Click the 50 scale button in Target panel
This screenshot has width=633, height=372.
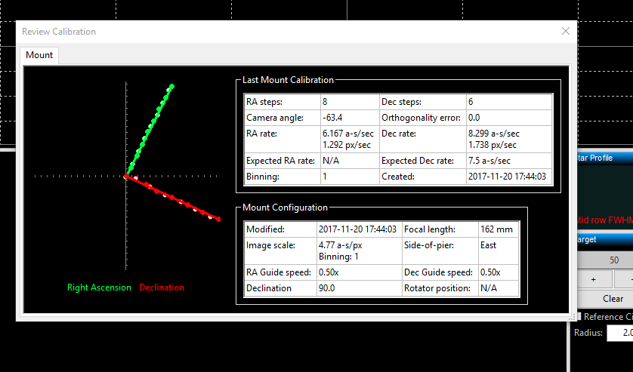coord(613,260)
